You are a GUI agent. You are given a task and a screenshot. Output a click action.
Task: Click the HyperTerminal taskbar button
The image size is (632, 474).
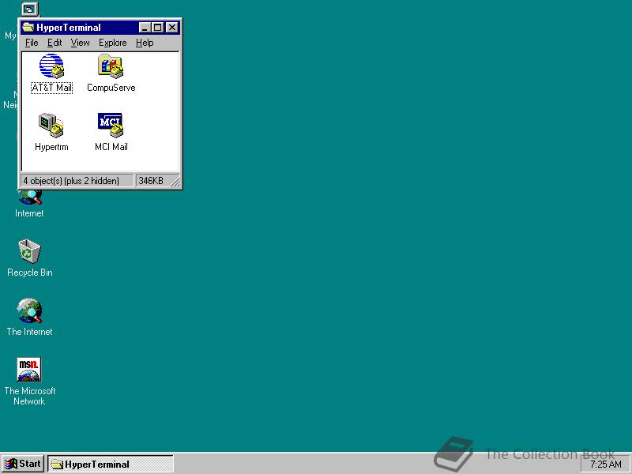pyautogui.click(x=111, y=464)
